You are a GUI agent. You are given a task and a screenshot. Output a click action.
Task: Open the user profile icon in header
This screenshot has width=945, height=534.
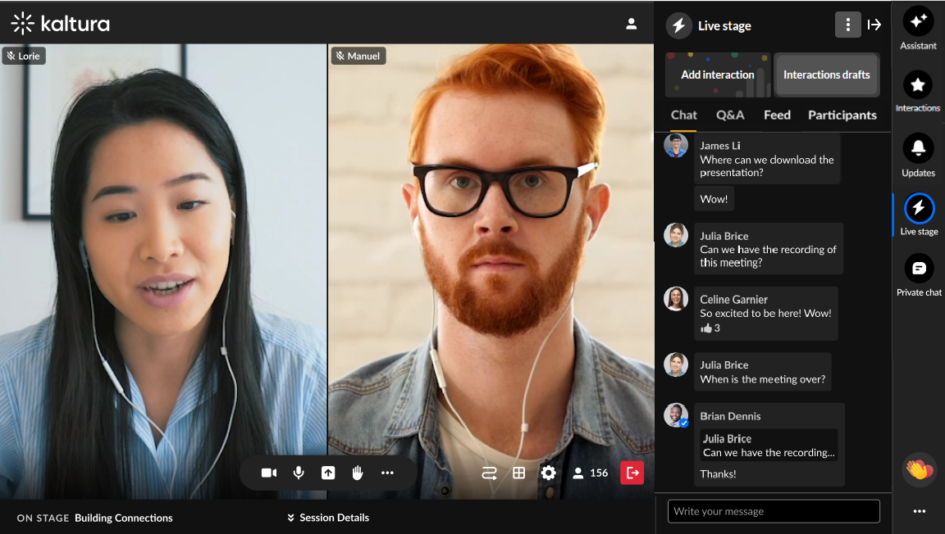pos(631,24)
